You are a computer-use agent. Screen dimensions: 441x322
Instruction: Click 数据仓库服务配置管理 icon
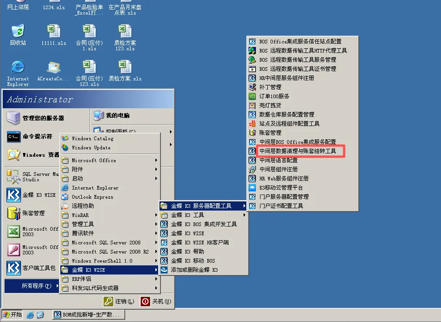[252, 115]
